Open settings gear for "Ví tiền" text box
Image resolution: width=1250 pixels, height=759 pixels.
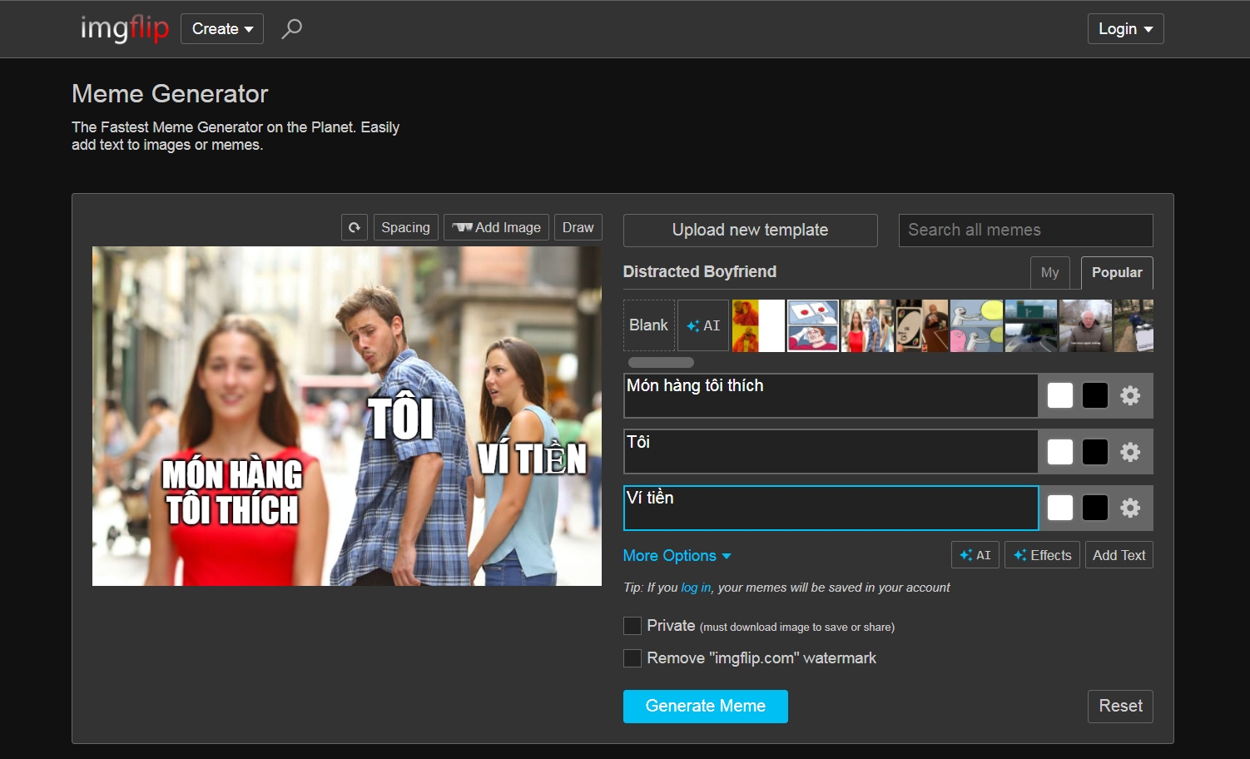tap(1129, 508)
